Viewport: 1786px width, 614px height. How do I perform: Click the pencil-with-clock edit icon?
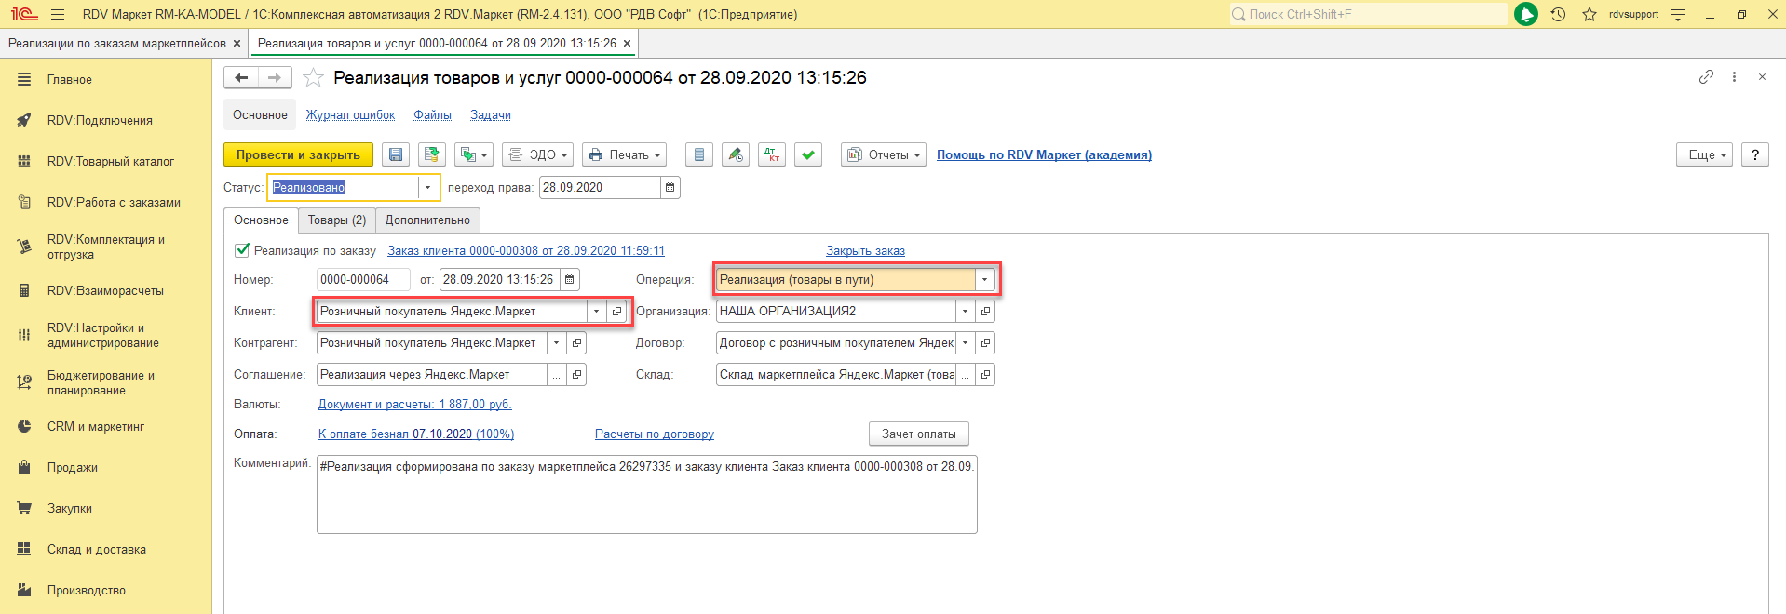(x=736, y=154)
